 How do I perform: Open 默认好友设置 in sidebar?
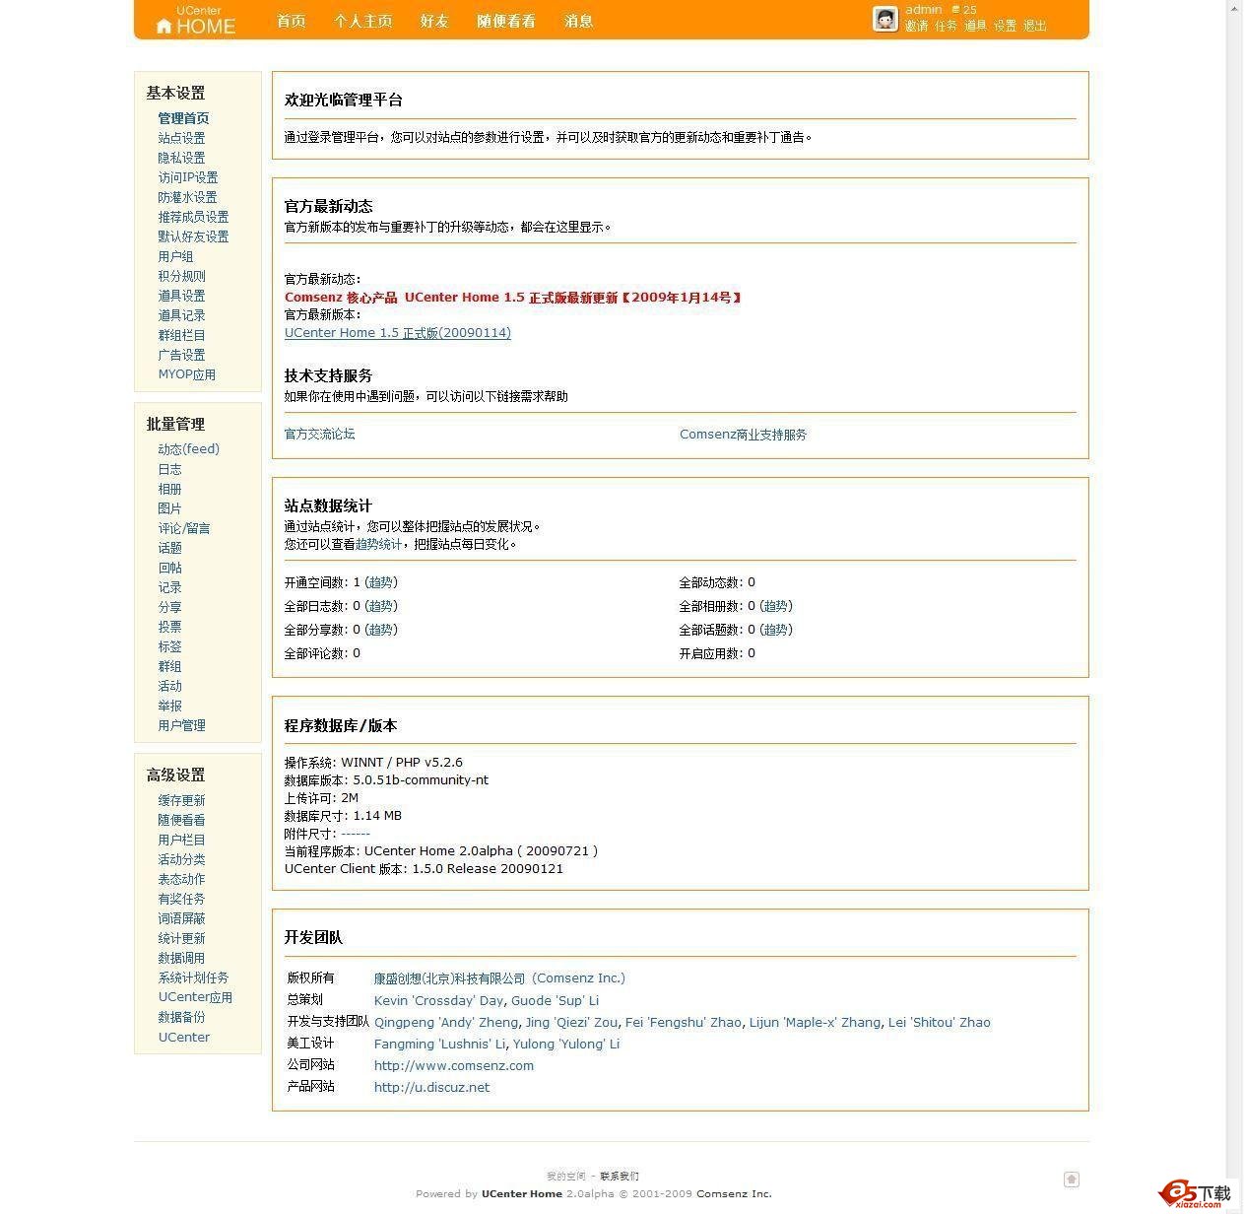[193, 236]
